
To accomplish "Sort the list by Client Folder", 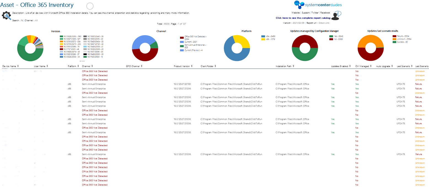I will 215,66.
